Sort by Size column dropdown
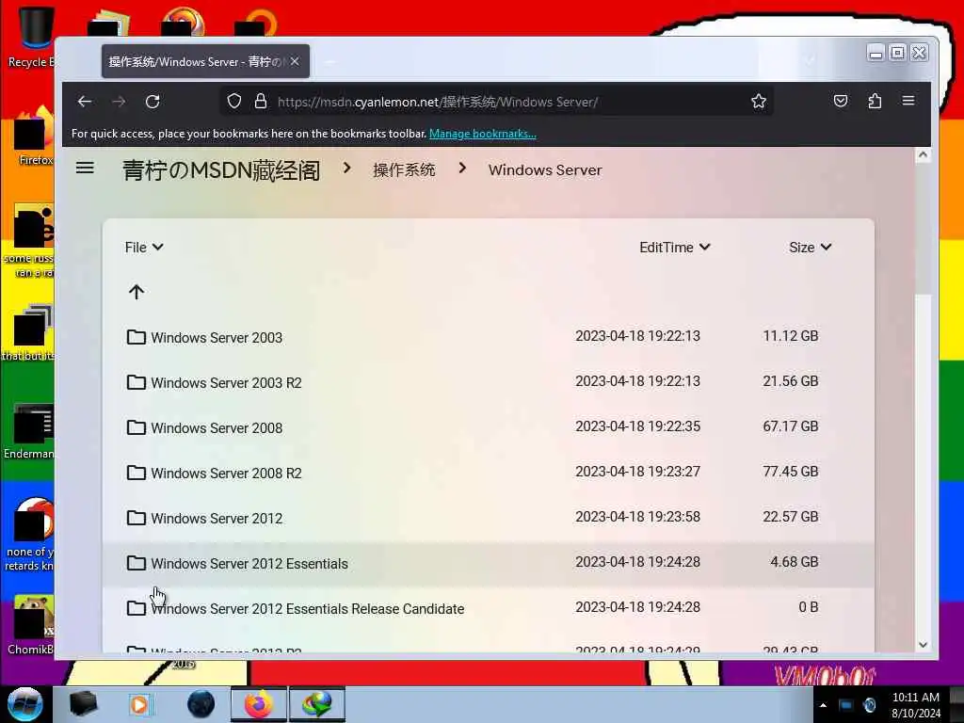 tap(810, 248)
